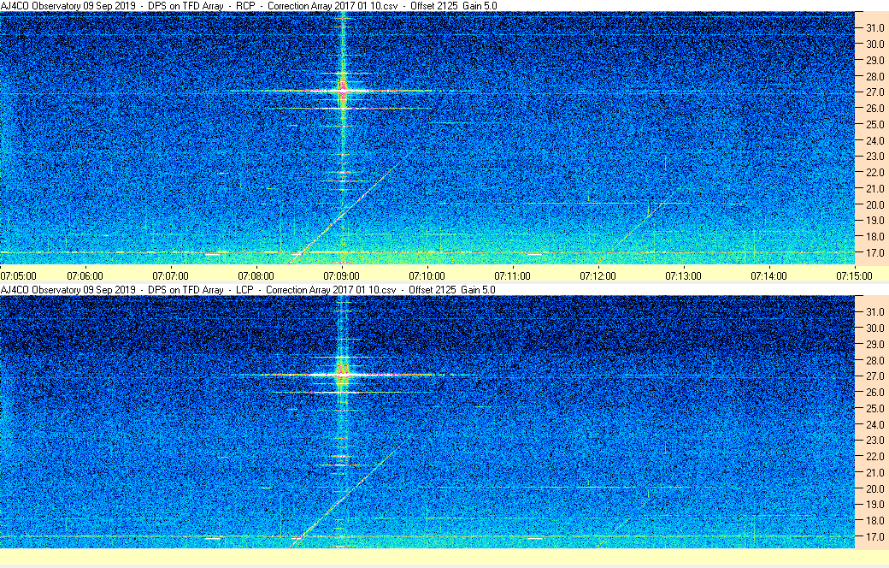Click the 20.0 frequency label on the RCP plot

pyautogui.click(x=874, y=204)
